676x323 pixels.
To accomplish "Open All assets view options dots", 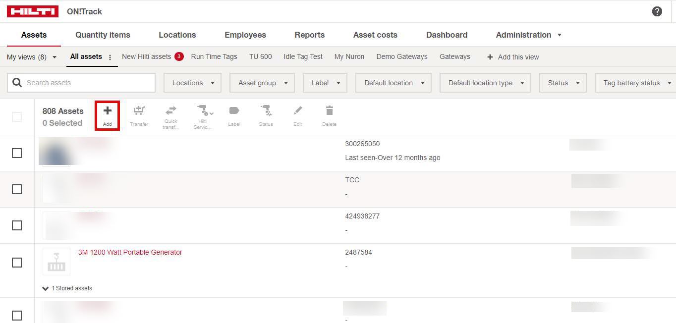I will tap(110, 57).
